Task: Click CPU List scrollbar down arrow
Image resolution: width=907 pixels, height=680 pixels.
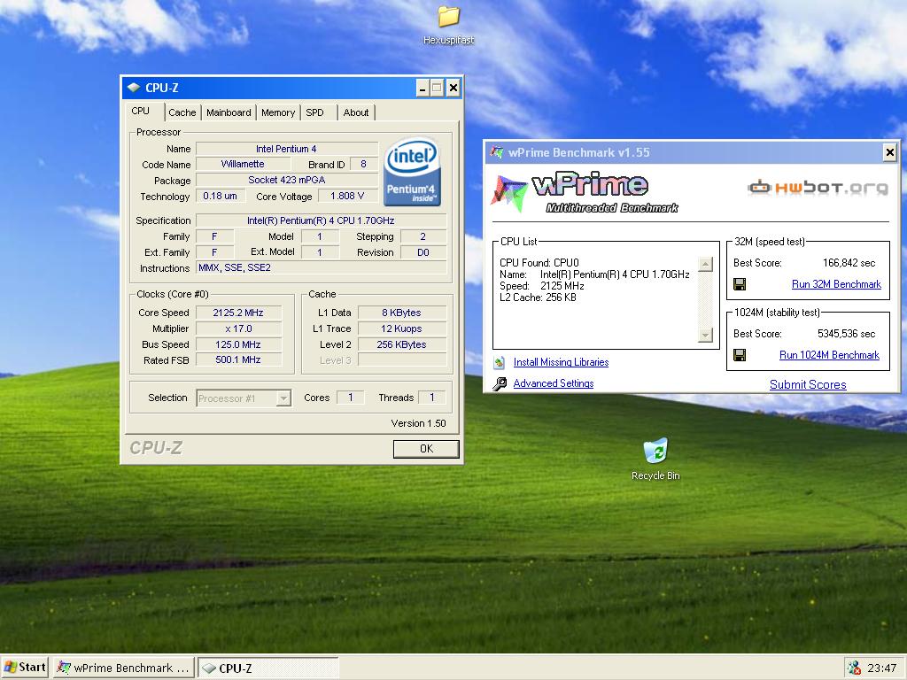Action: click(x=705, y=335)
